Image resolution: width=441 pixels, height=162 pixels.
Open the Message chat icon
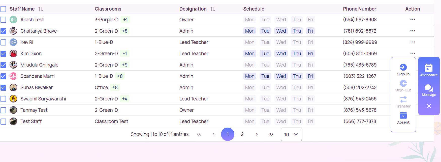(x=429, y=88)
